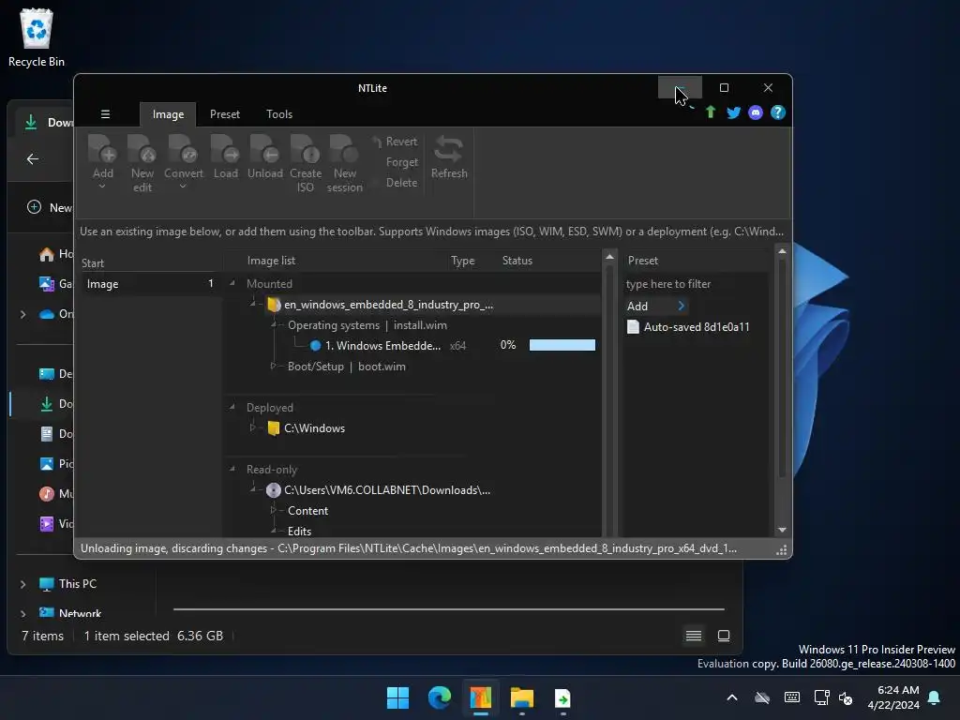Open Microsoft Edge from the taskbar

tap(439, 697)
